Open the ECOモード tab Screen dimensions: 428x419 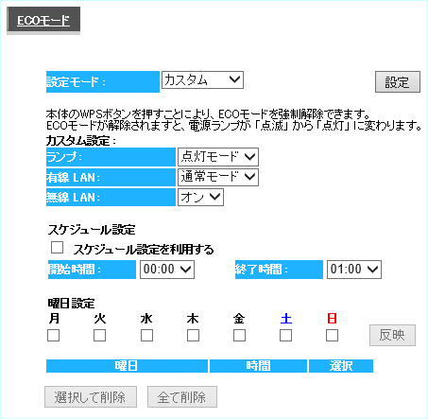[43, 21]
